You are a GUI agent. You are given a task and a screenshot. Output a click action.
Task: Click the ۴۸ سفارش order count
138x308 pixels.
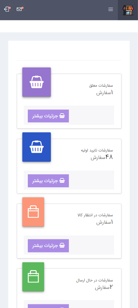102,157
